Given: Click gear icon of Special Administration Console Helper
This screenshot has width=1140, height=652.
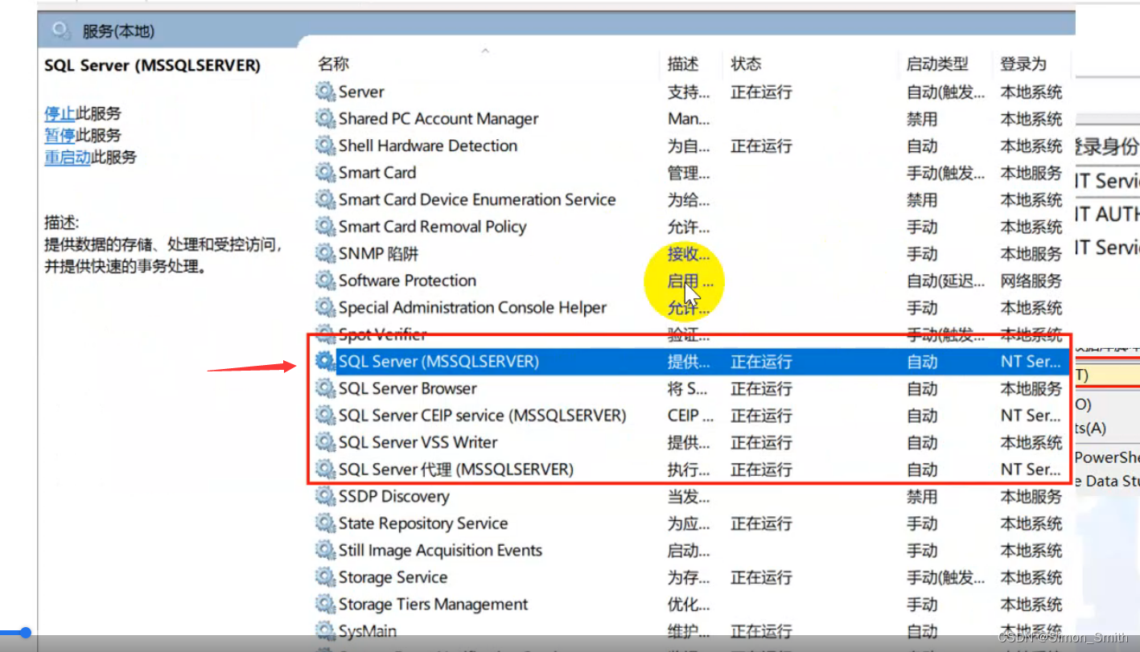Looking at the screenshot, I should [x=325, y=308].
